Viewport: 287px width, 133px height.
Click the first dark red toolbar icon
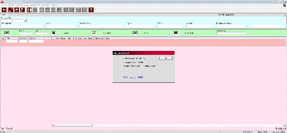tap(4, 10)
